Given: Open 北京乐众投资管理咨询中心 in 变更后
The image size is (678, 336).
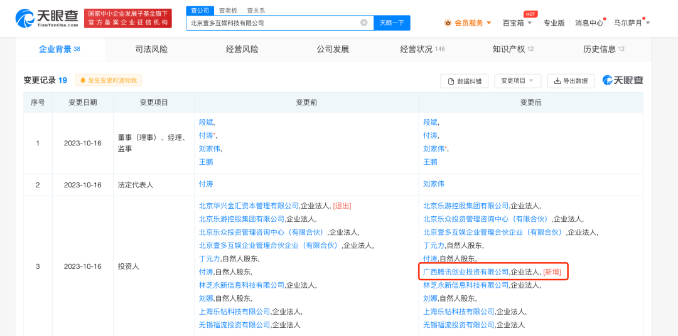Looking at the screenshot, I should (x=487, y=219).
